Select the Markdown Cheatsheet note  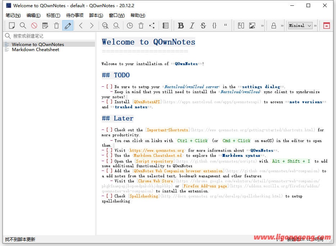49,50
